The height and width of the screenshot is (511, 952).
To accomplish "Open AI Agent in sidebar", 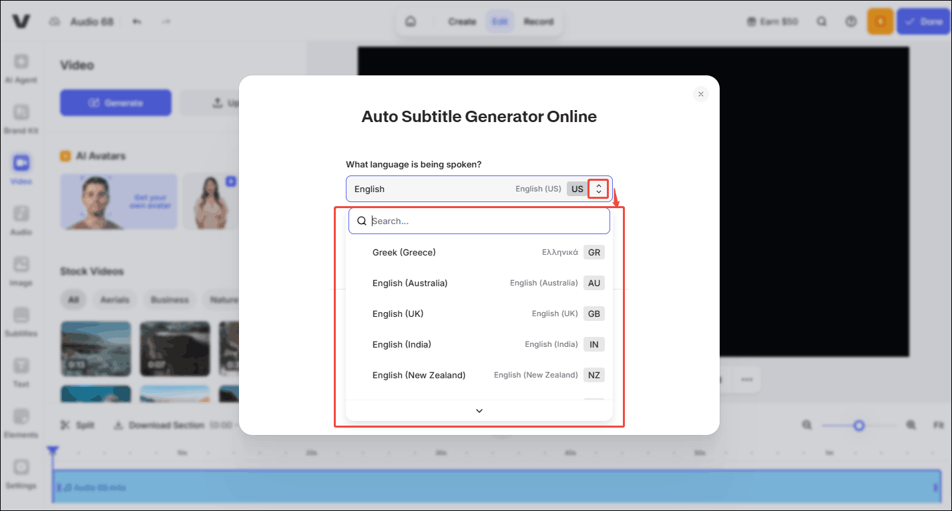I will click(21, 69).
